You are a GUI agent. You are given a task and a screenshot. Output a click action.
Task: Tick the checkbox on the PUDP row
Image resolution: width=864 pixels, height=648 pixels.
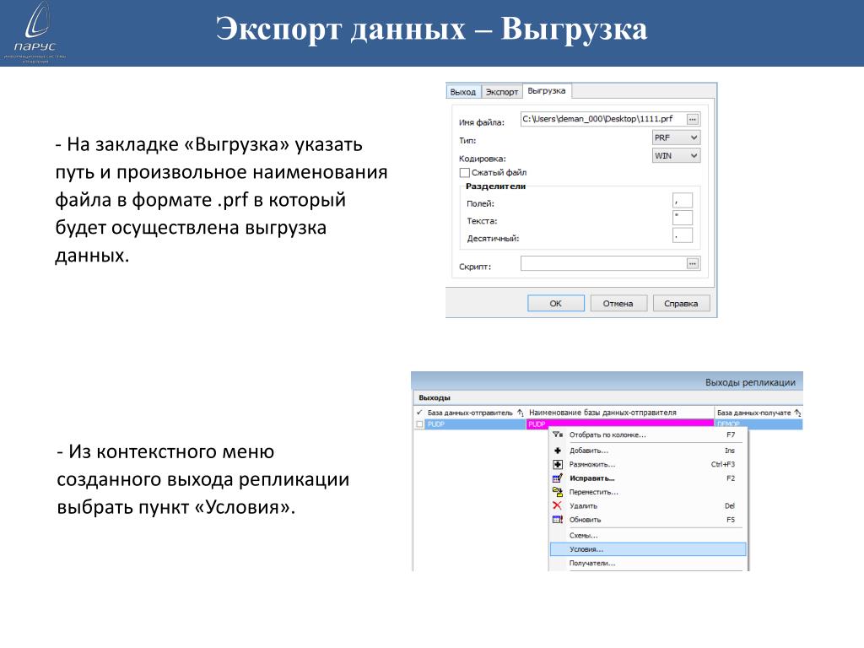point(420,424)
